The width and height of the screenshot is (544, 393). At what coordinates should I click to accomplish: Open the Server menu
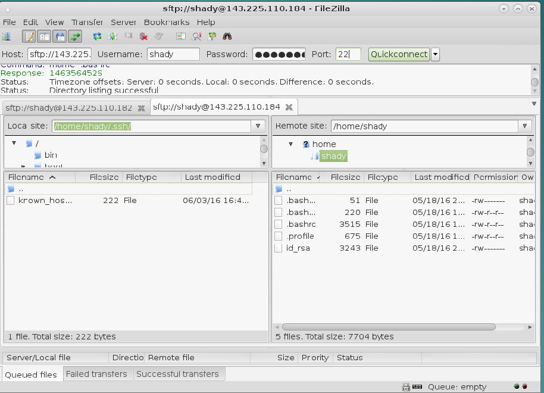point(123,22)
